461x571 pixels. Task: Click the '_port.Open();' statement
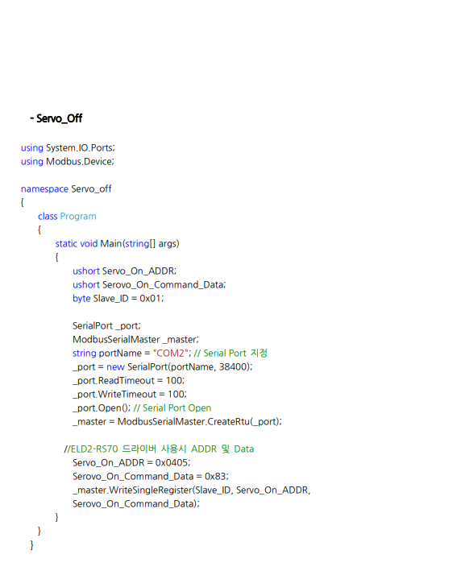point(102,408)
